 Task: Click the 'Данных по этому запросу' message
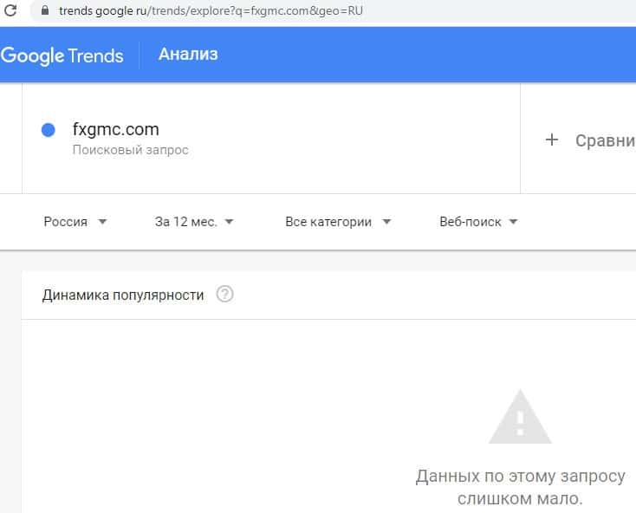pyautogui.click(x=520, y=477)
